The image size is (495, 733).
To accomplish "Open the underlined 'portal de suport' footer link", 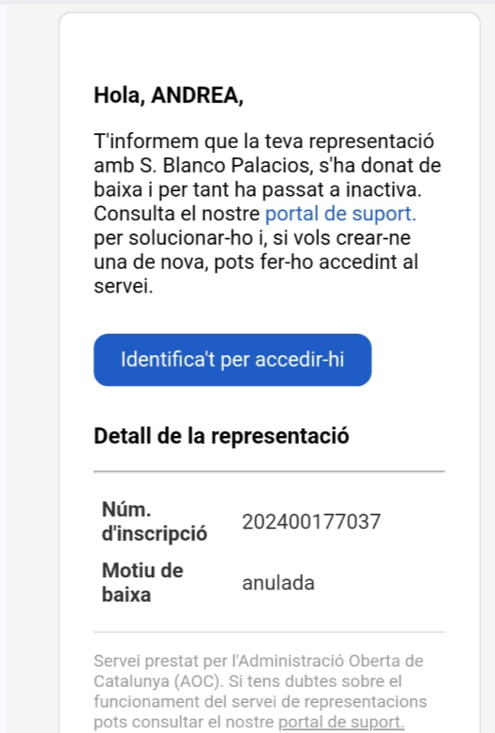I will 341,723.
